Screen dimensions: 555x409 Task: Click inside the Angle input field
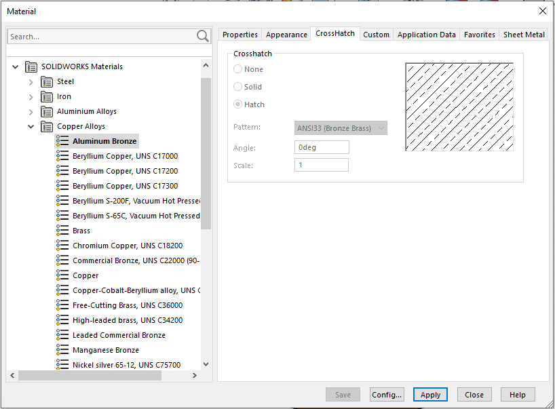pos(321,147)
